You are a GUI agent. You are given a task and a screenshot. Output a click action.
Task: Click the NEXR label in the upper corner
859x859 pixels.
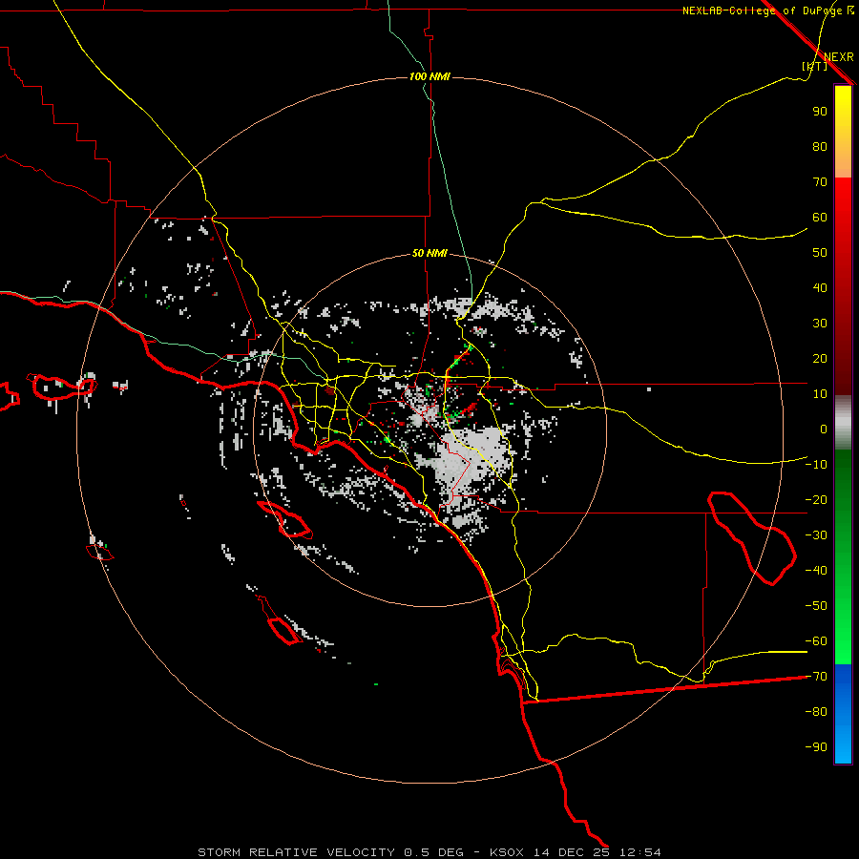839,57
